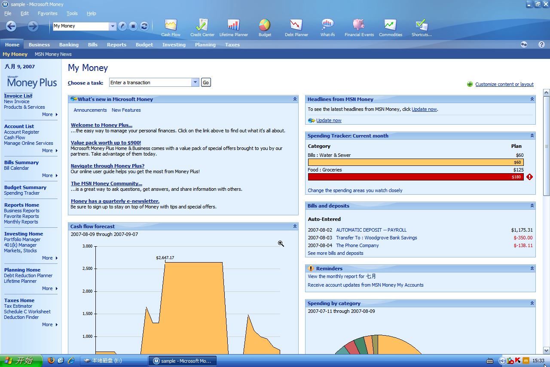Click the sample Microsoft Money taskbar button
Viewport: 550px width, 367px height.
pyautogui.click(x=182, y=361)
